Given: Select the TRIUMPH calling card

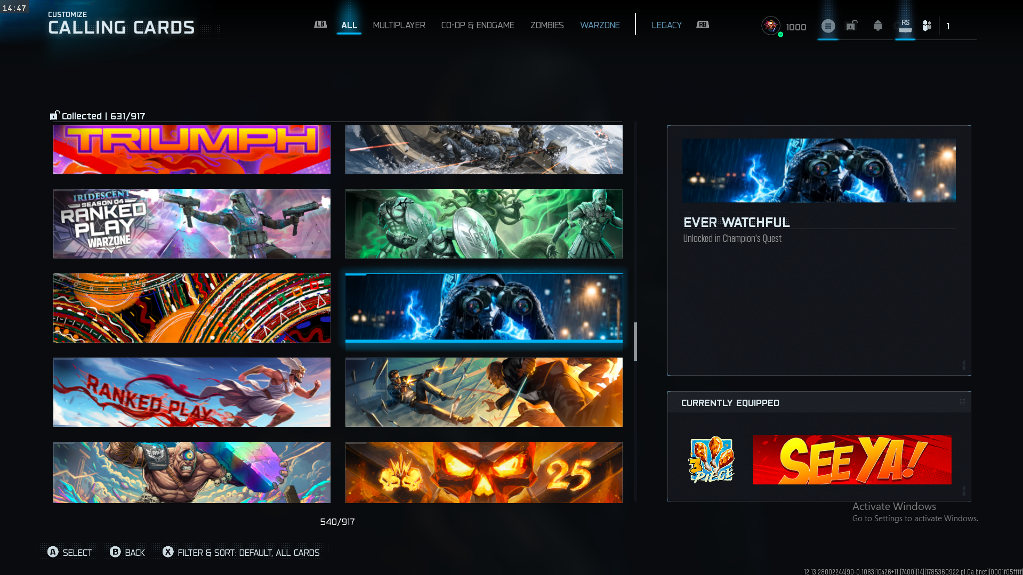Looking at the screenshot, I should tap(192, 150).
